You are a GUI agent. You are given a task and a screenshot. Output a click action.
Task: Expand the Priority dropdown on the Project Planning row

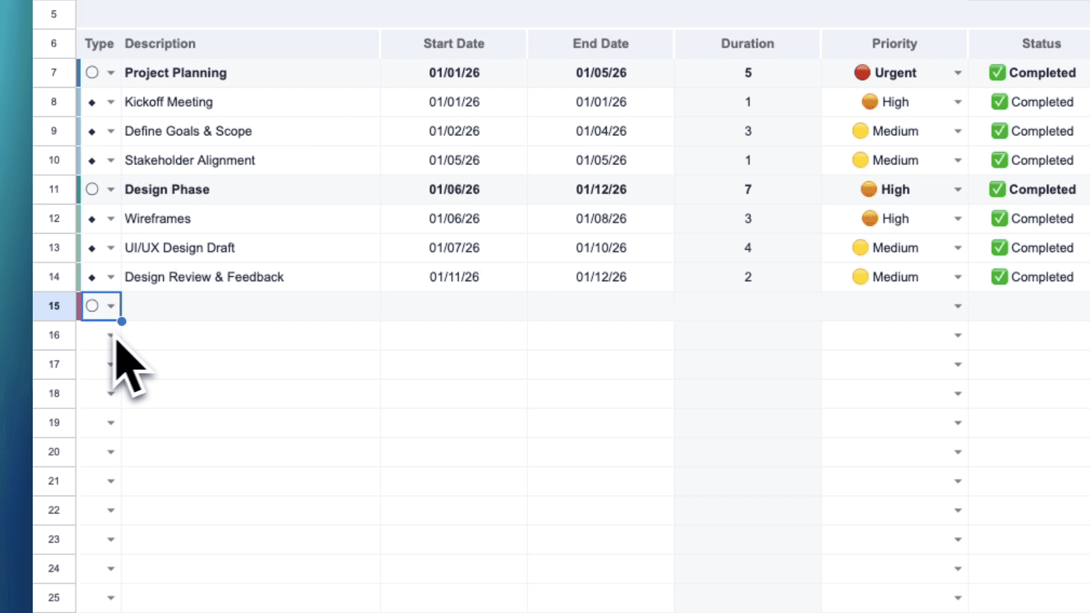[x=958, y=72]
